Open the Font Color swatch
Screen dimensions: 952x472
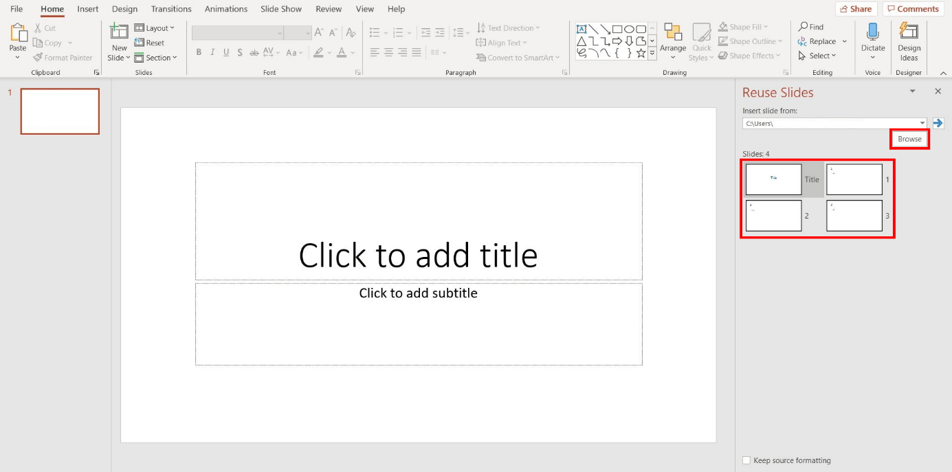coord(342,52)
